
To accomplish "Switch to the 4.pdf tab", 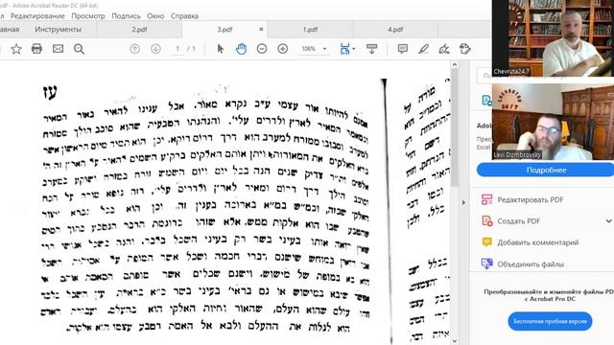I will coord(395,30).
